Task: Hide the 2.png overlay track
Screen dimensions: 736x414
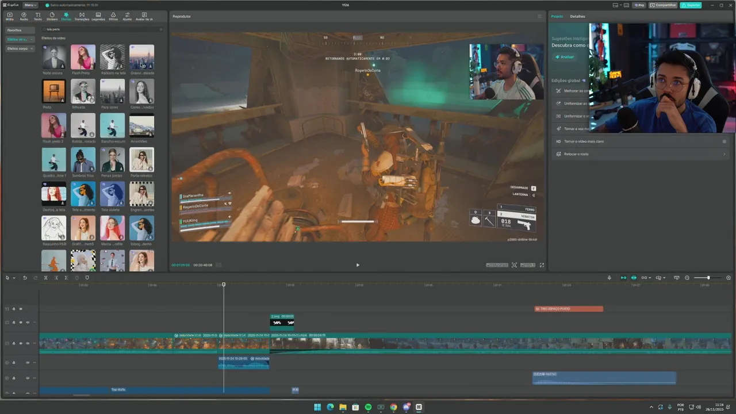Action: (x=21, y=322)
